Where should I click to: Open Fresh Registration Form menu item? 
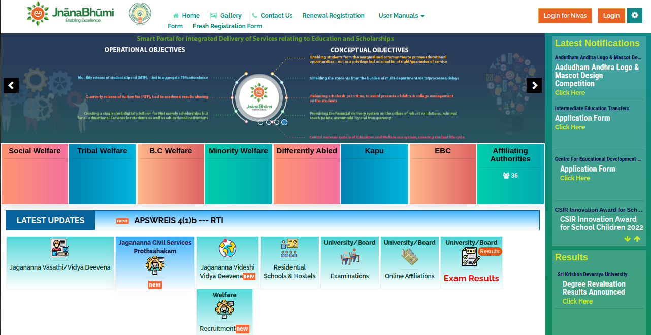[227, 26]
